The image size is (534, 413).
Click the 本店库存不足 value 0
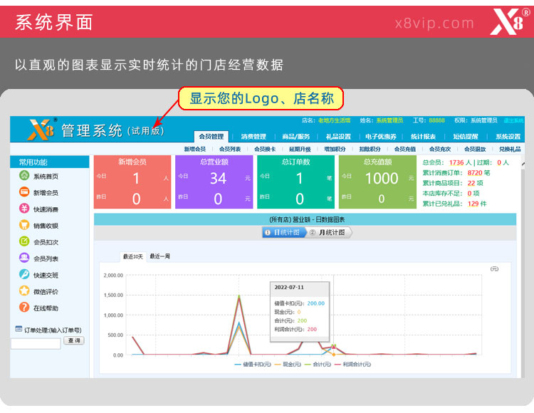[x=469, y=194]
